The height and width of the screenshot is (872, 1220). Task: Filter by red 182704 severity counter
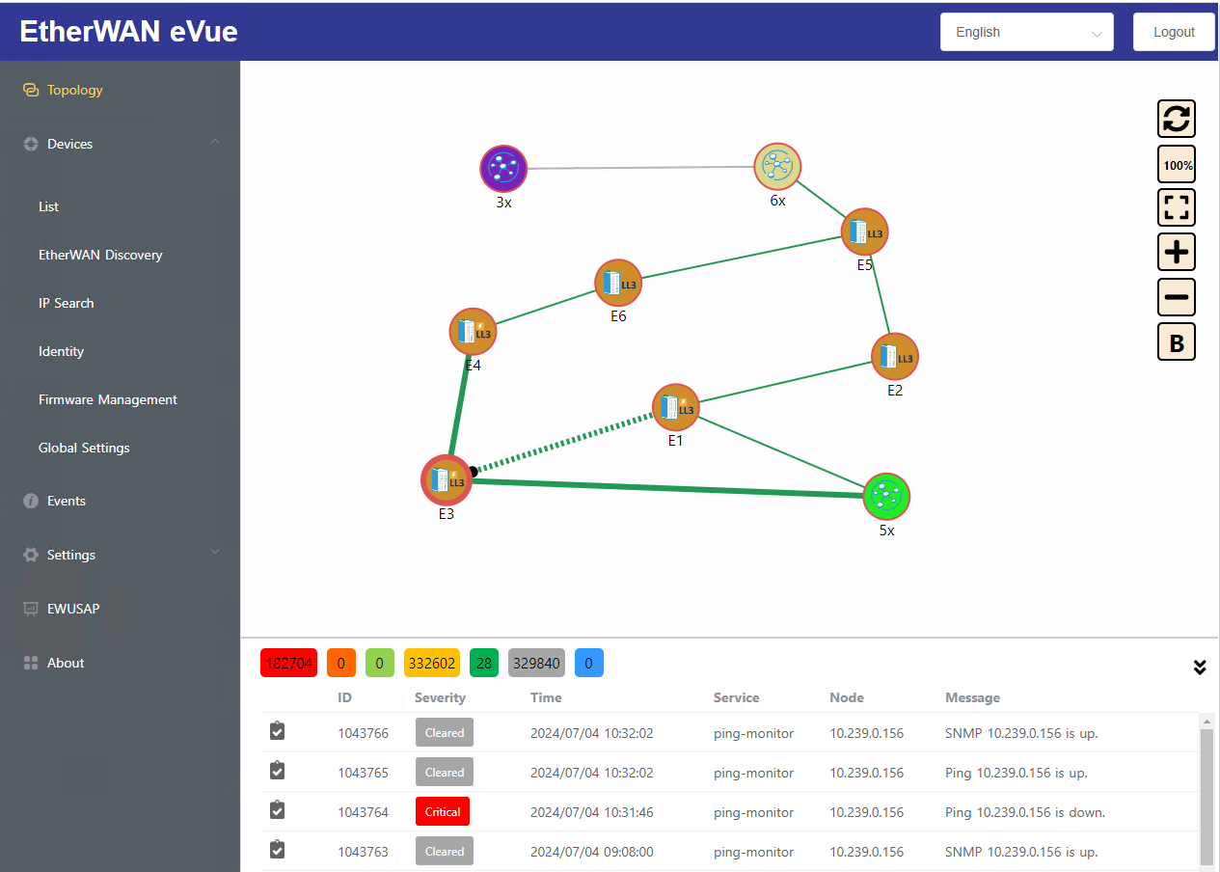tap(288, 663)
